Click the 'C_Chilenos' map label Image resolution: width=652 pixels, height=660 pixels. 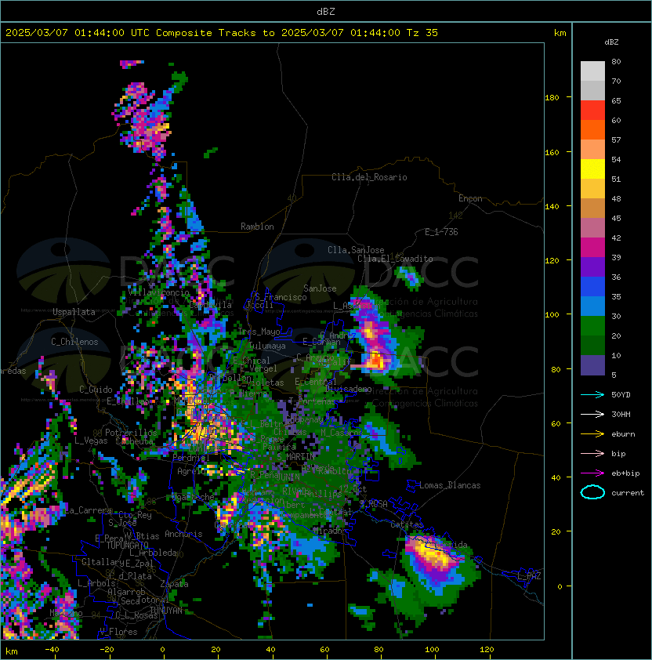(74, 342)
